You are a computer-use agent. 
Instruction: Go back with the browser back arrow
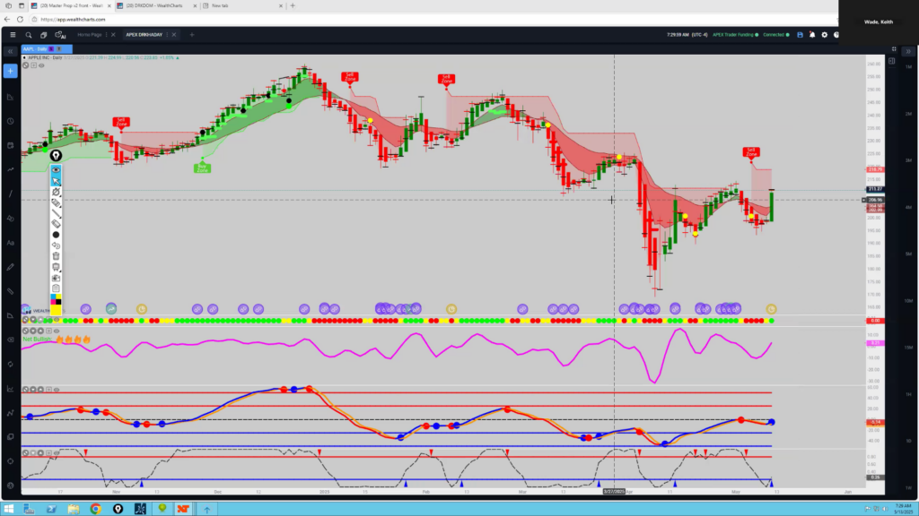pyautogui.click(x=7, y=20)
